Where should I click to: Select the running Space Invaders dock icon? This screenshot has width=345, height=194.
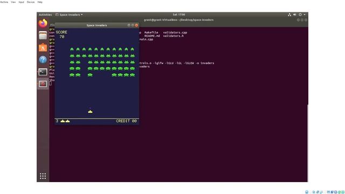point(43,84)
